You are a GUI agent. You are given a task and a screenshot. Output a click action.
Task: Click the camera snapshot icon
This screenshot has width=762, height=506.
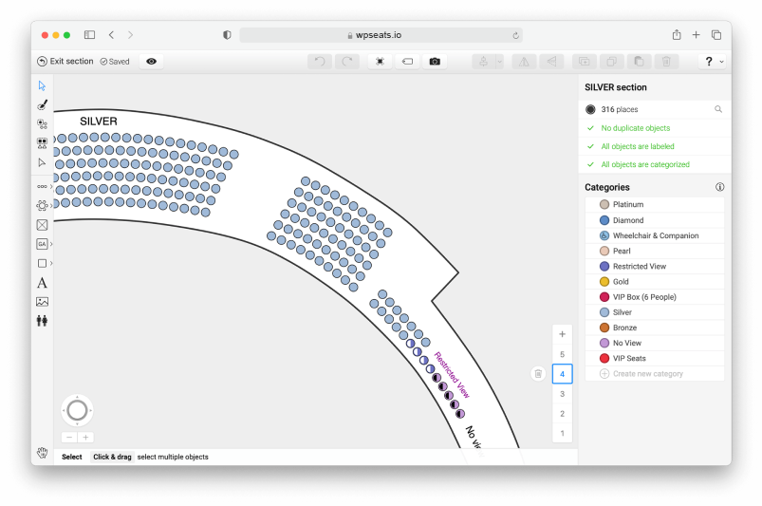pos(435,62)
